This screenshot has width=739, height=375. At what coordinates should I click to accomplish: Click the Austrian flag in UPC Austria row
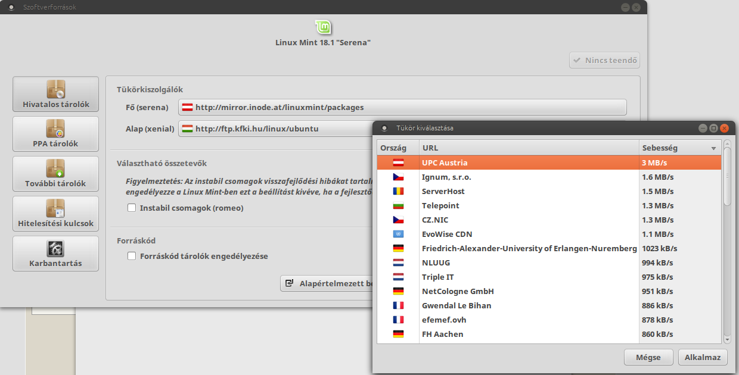398,162
